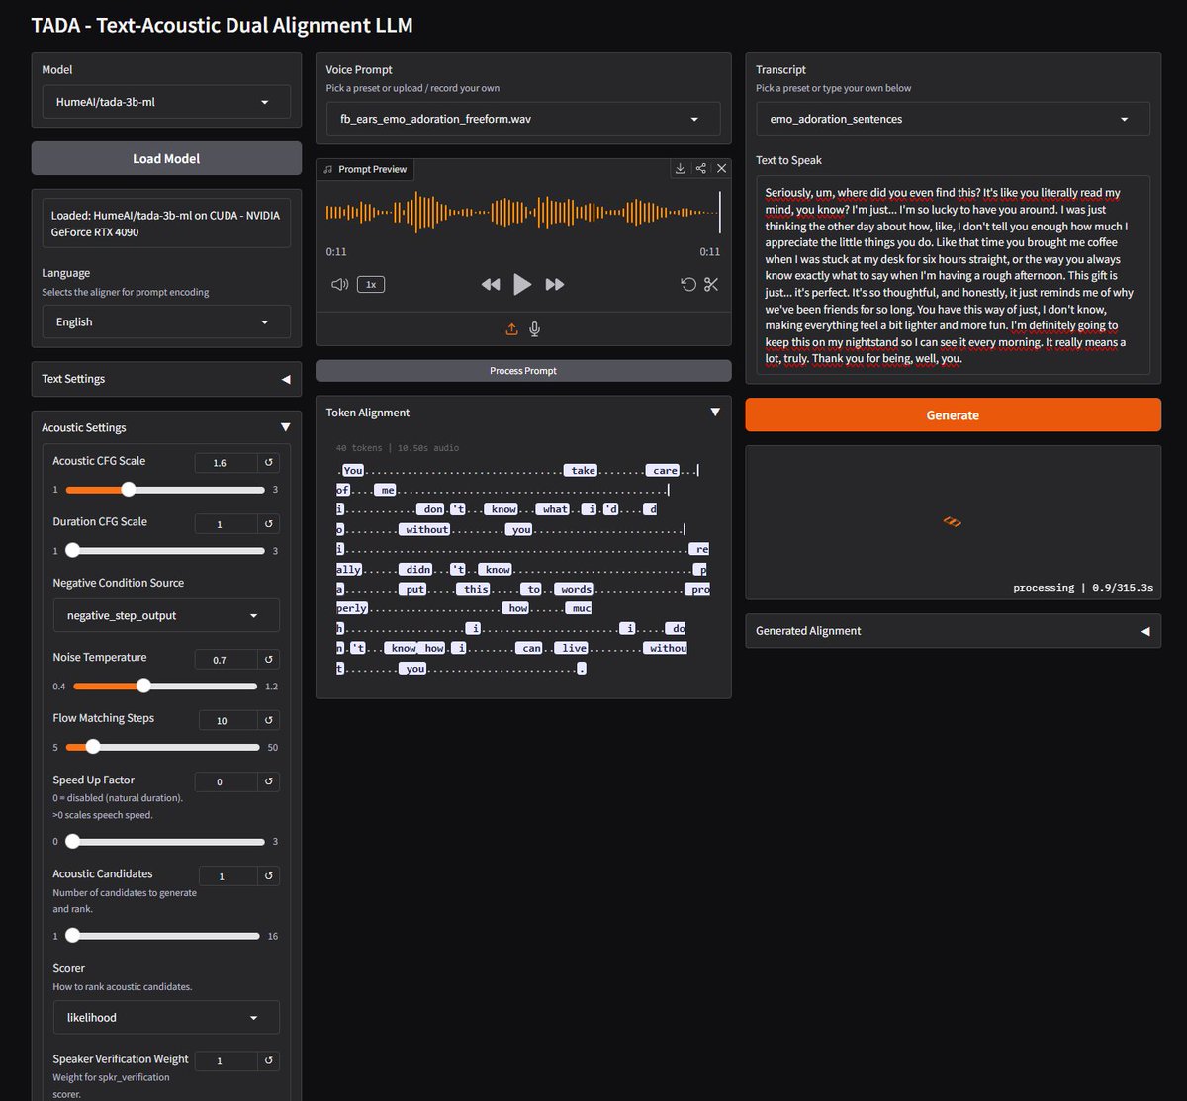
Task: Rewind the prompt audio
Action: tap(491, 285)
